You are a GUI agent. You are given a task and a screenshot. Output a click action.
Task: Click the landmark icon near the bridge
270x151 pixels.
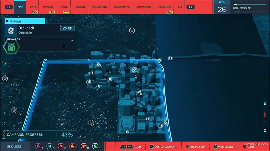pos(170,58)
